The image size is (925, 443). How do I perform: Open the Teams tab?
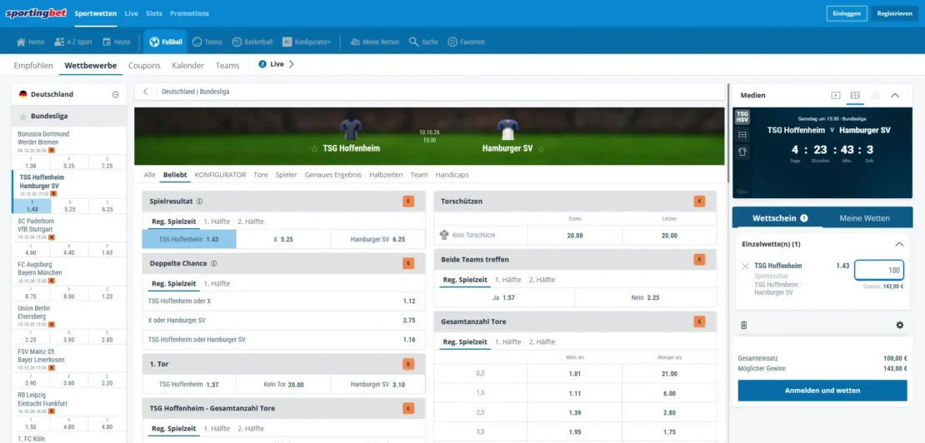click(227, 66)
